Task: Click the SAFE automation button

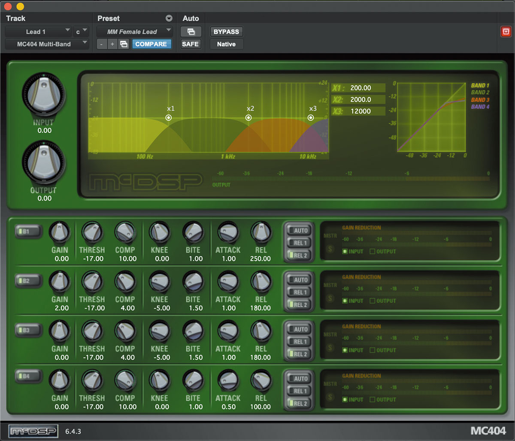Action: 191,44
